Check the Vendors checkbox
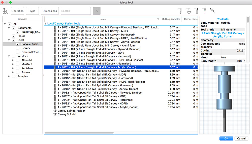Screen dimensions: 252x144 (x=14, y=56)
